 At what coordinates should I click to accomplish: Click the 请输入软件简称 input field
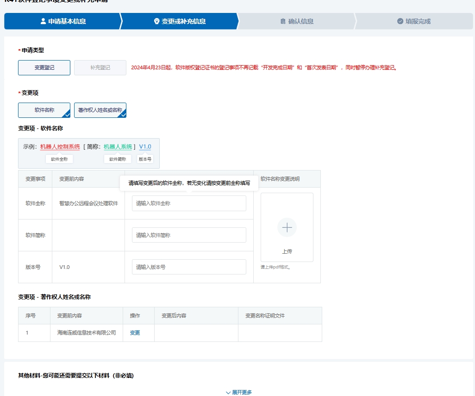click(x=189, y=235)
